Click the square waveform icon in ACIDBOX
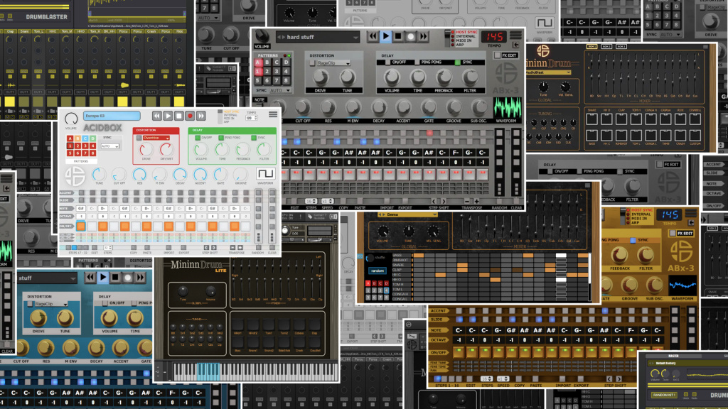The height and width of the screenshot is (409, 728). click(265, 173)
